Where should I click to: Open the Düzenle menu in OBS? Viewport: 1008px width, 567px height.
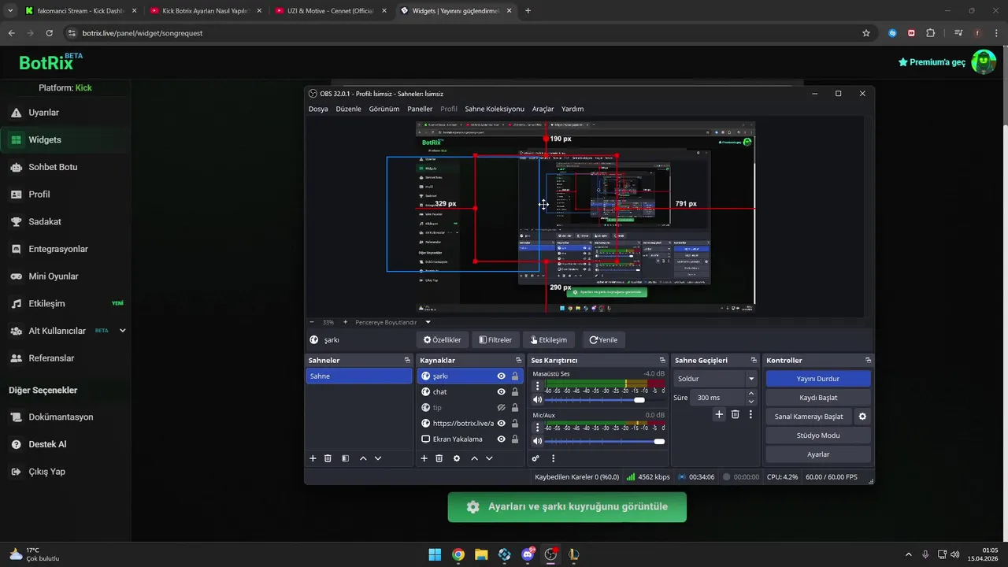[x=348, y=109]
